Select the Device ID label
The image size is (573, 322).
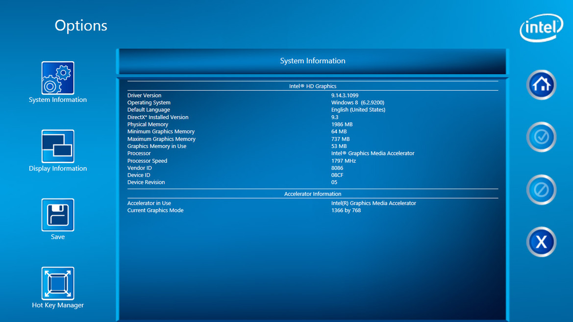pos(139,175)
